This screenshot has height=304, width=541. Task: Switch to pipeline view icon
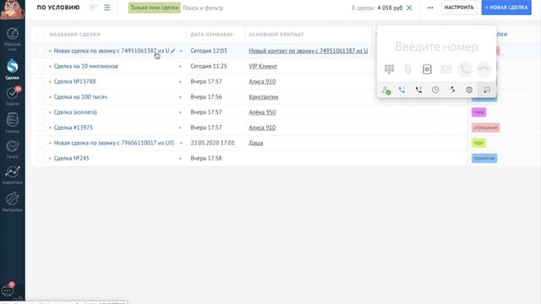(94, 8)
